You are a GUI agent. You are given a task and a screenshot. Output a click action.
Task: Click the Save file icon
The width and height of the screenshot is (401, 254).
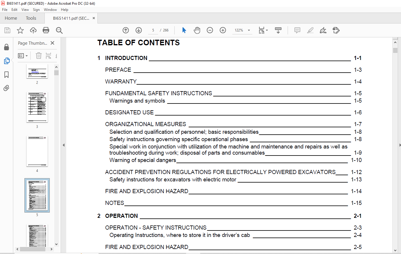[7, 30]
